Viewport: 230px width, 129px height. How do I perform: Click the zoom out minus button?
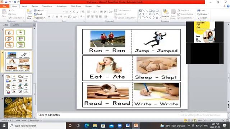click(x=204, y=120)
